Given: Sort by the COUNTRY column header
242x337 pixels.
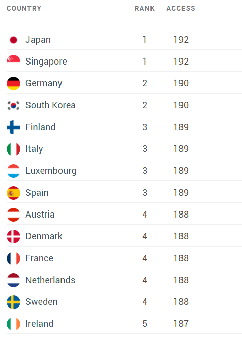Looking at the screenshot, I should click(24, 8).
